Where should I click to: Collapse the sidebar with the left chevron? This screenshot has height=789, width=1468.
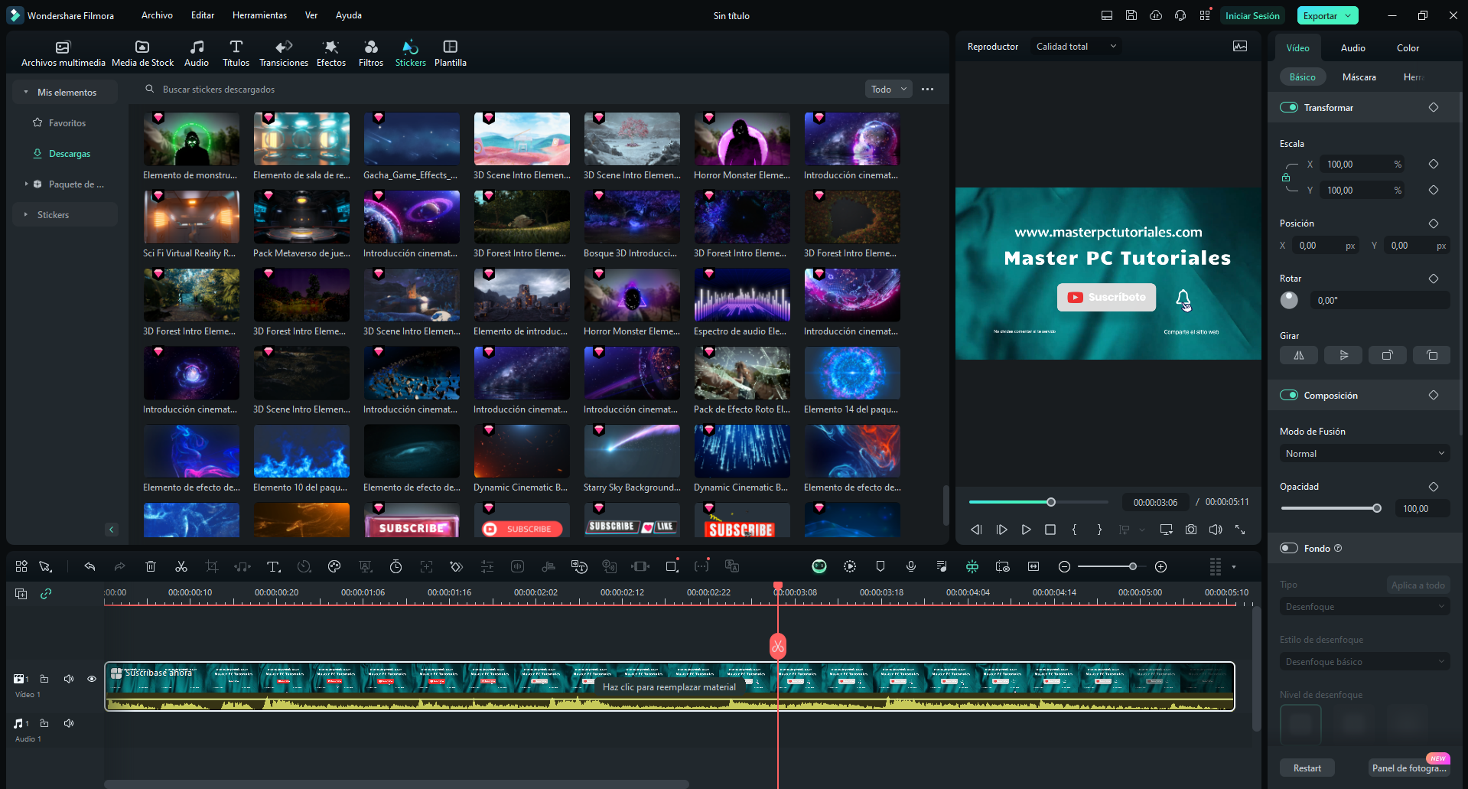coord(112,530)
